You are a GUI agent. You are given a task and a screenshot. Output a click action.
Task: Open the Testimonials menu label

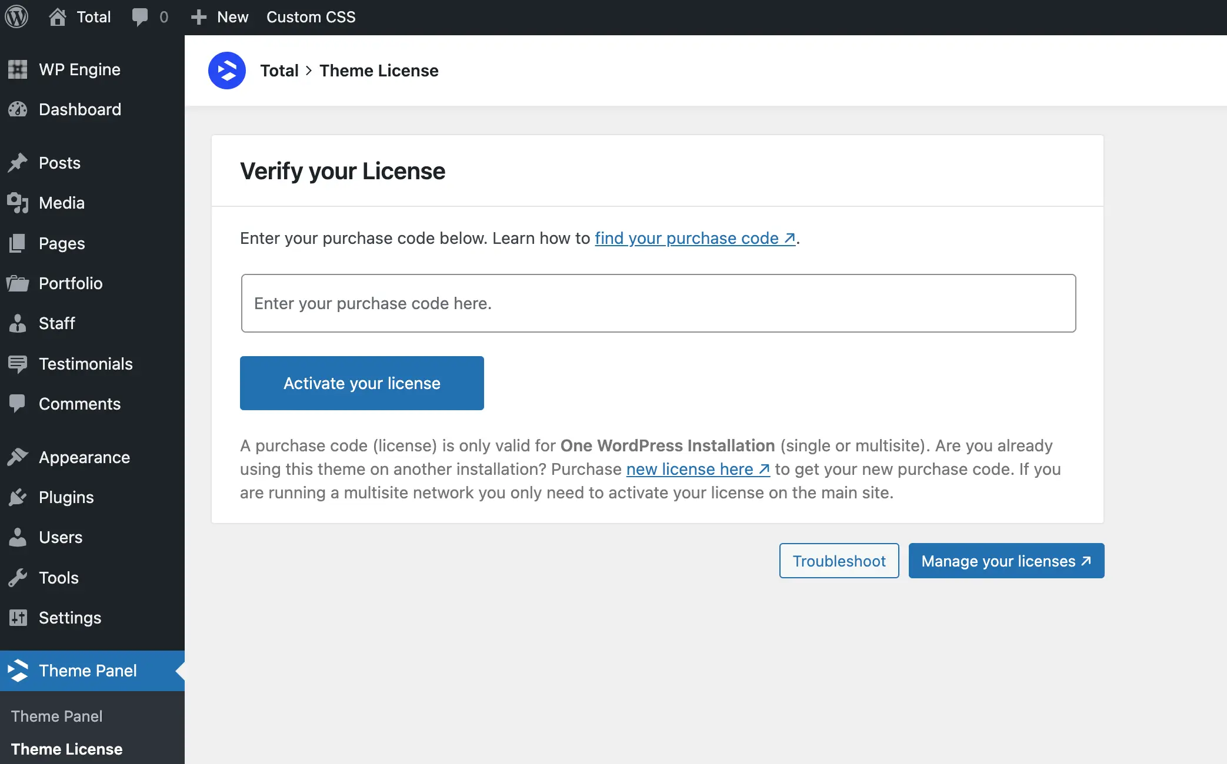pos(86,364)
